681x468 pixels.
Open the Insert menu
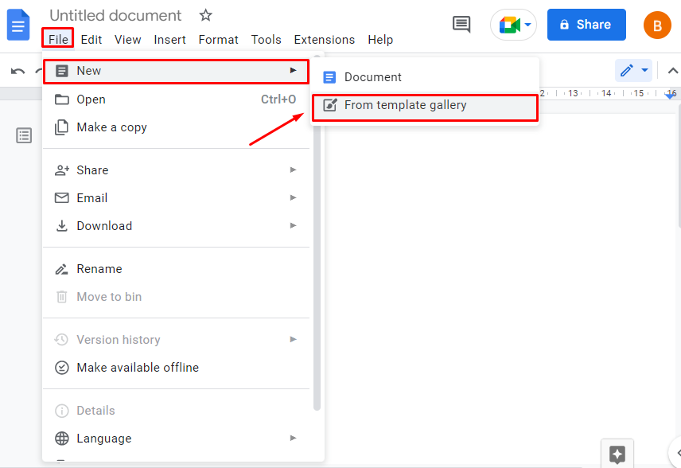point(169,40)
